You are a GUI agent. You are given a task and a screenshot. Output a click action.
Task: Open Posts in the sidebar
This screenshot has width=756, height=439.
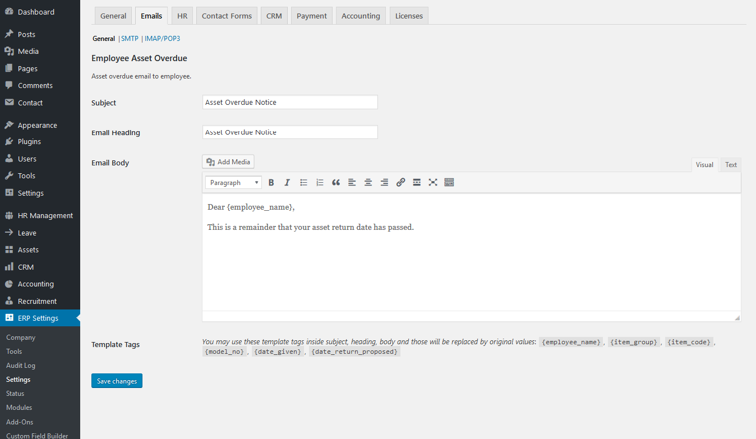(x=40, y=34)
